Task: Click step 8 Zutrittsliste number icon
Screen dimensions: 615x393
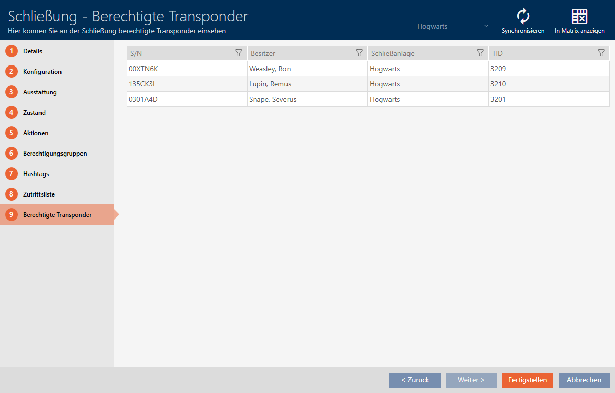Action: 11,194
